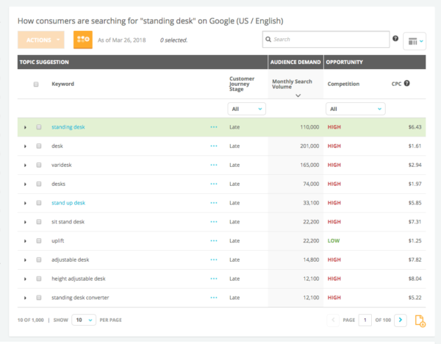The image size is (441, 344).
Task: Open the Competition All filter dropdown
Action: pyautogui.click(x=356, y=109)
